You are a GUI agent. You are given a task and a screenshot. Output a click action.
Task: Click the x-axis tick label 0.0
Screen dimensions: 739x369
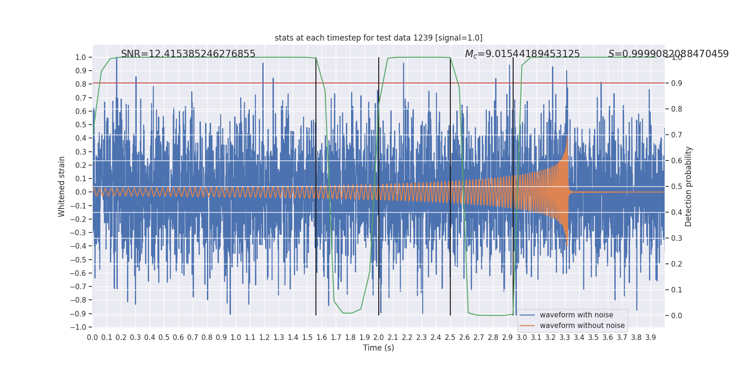click(x=92, y=337)
